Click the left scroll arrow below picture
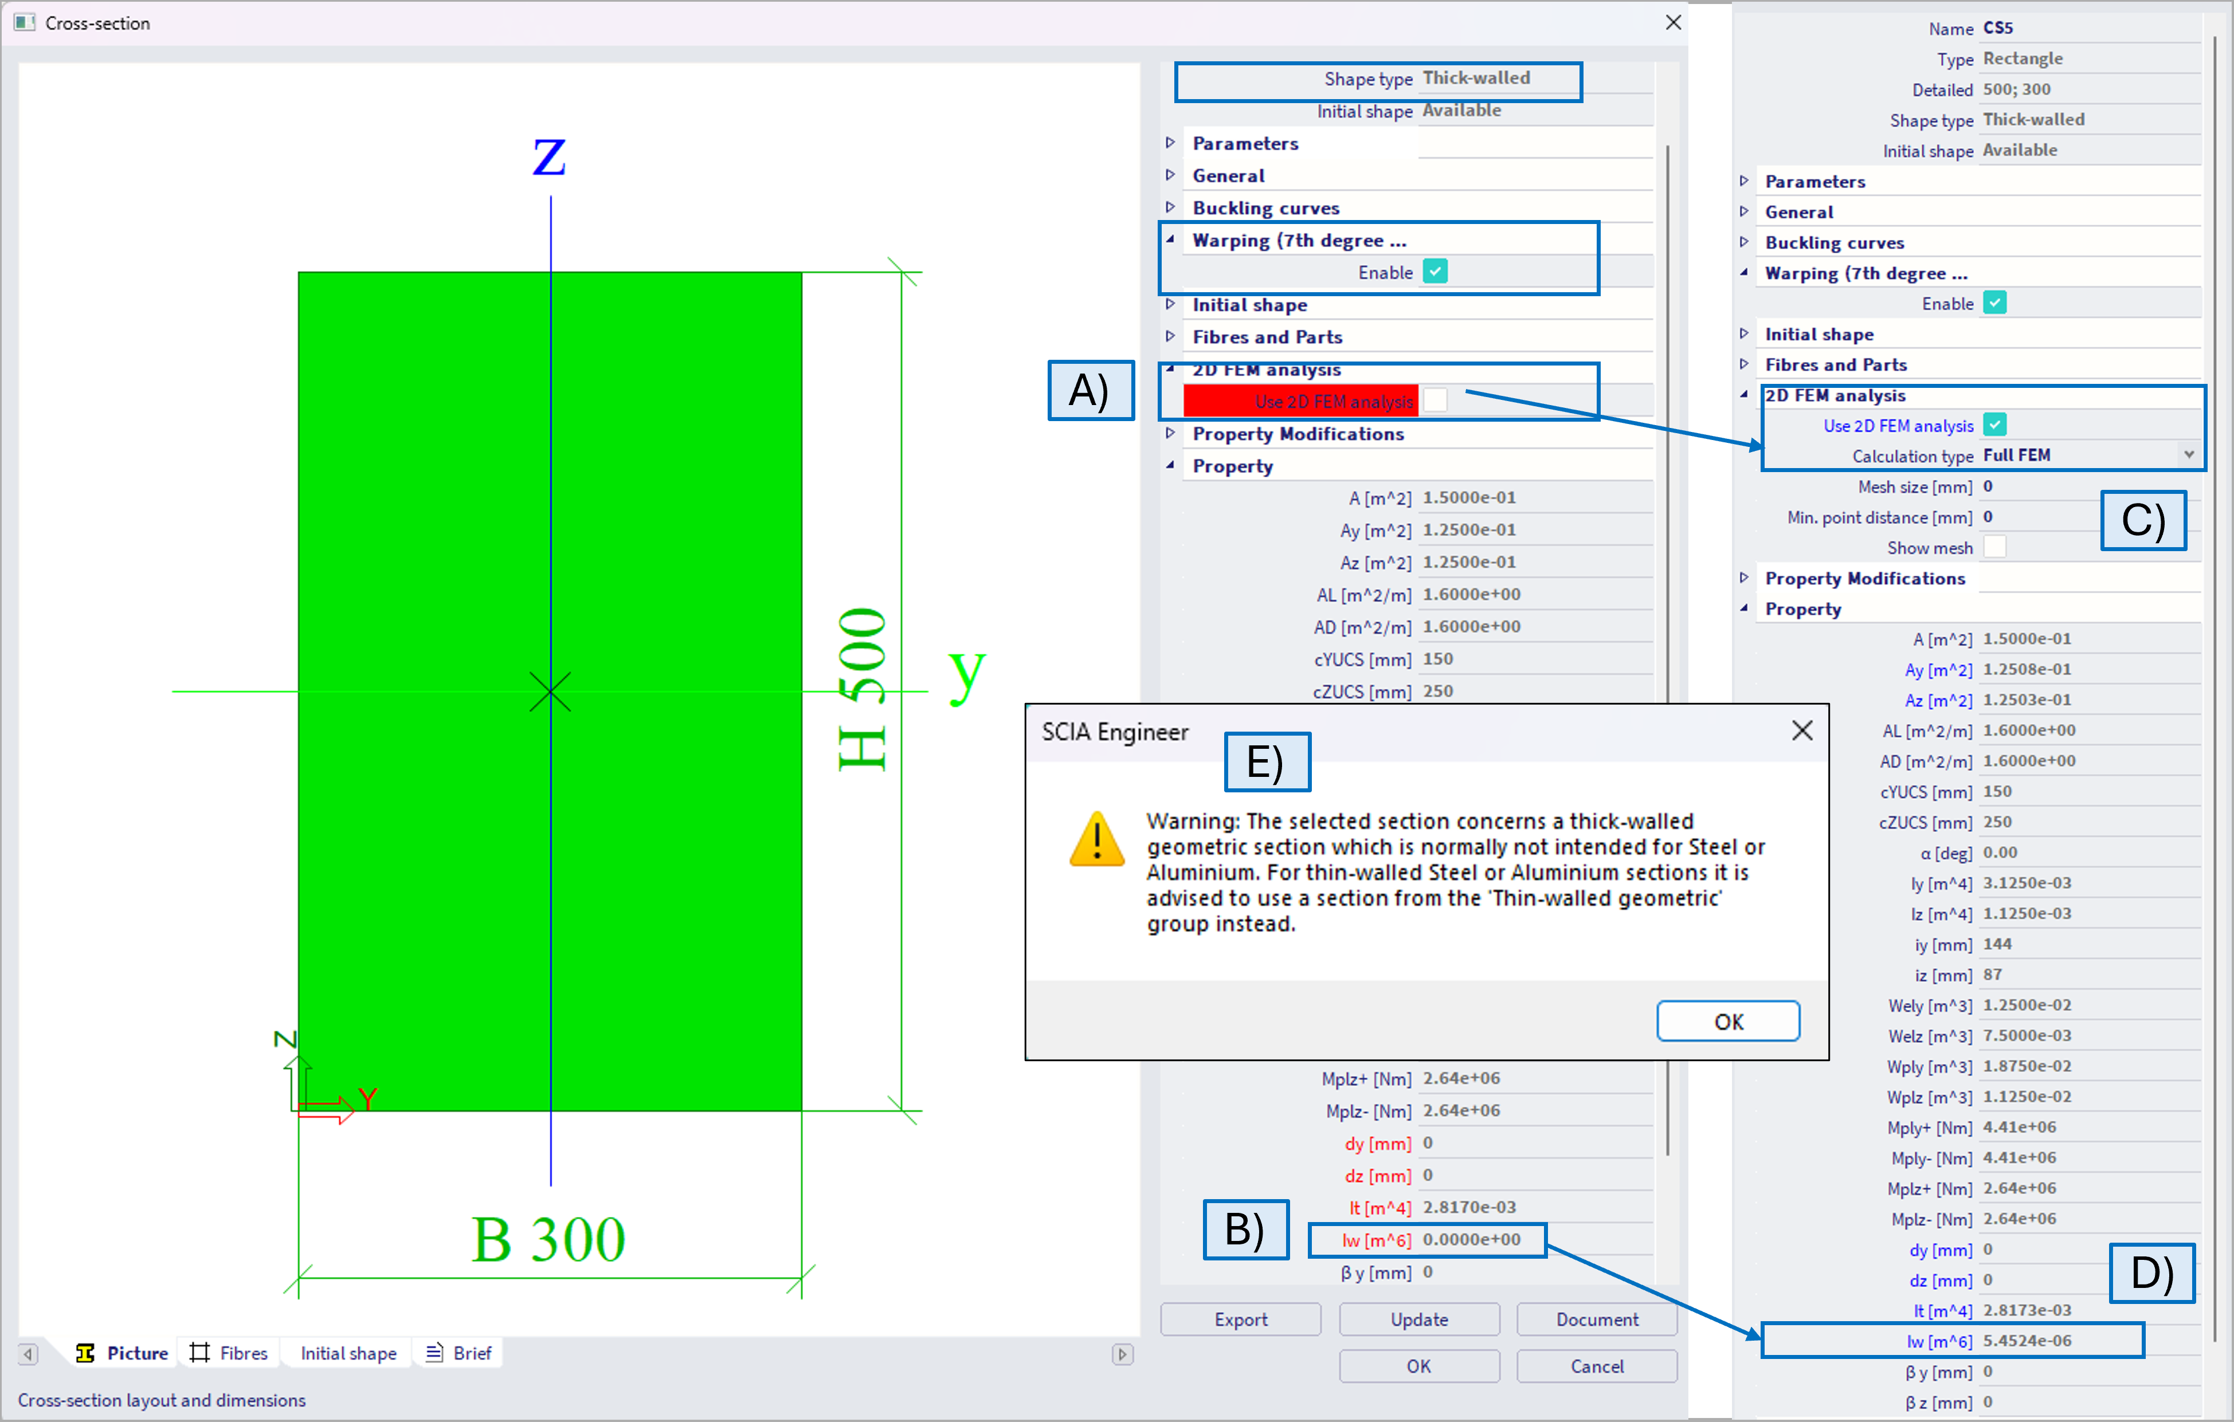The width and height of the screenshot is (2234, 1422). coord(29,1353)
